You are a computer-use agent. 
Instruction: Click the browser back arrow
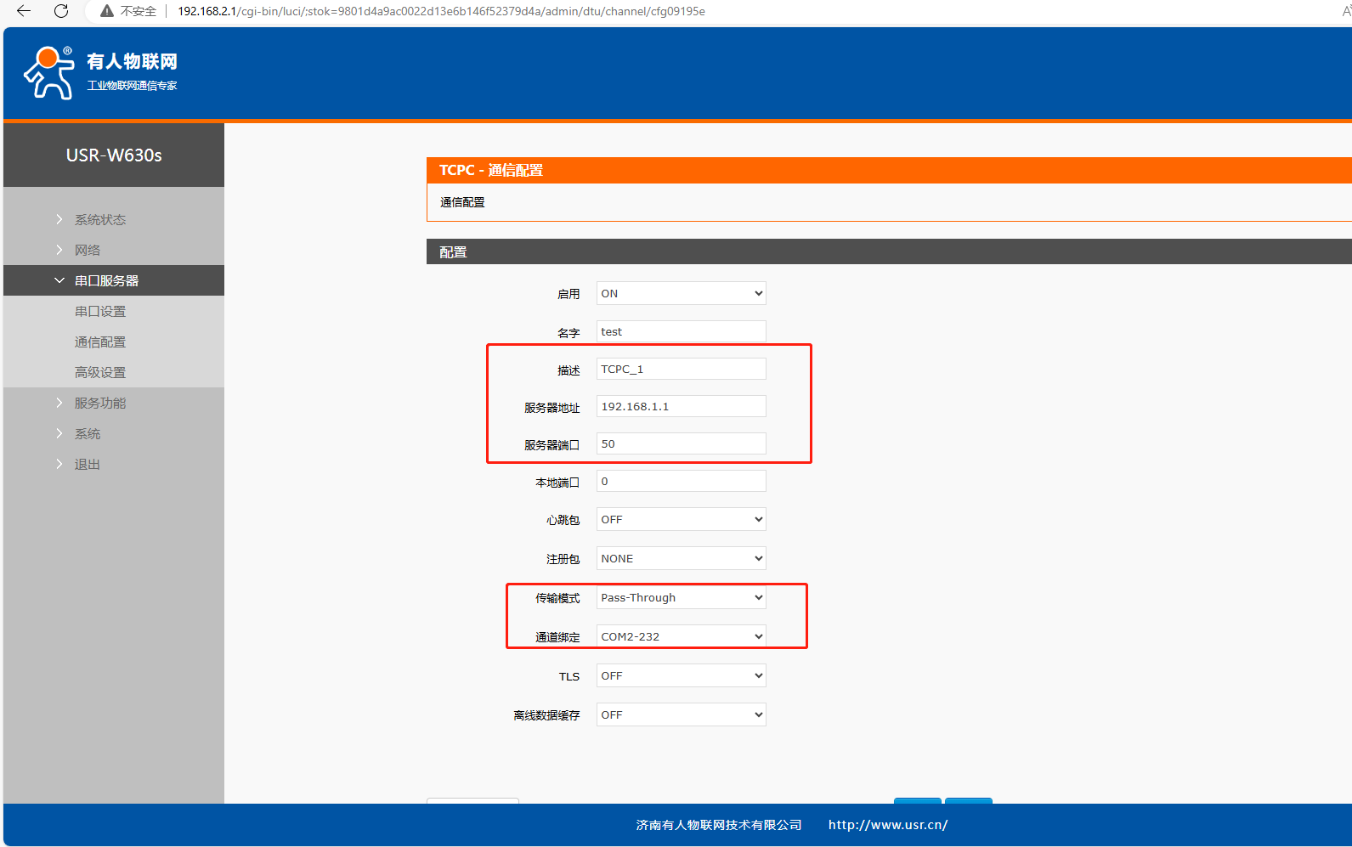click(24, 11)
